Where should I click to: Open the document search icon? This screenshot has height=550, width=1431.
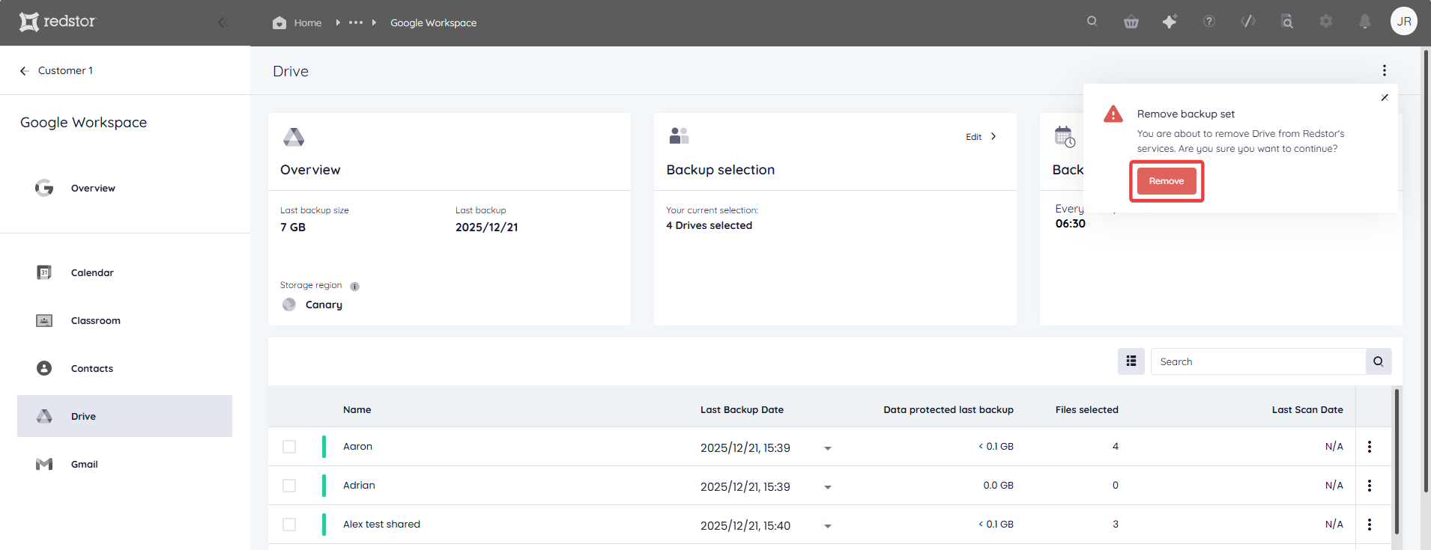[x=1287, y=22]
